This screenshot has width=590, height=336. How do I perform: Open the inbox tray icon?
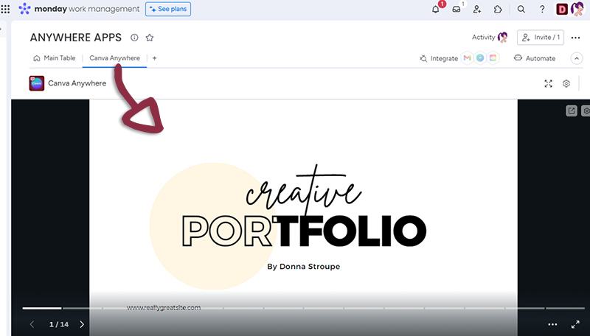click(x=457, y=10)
